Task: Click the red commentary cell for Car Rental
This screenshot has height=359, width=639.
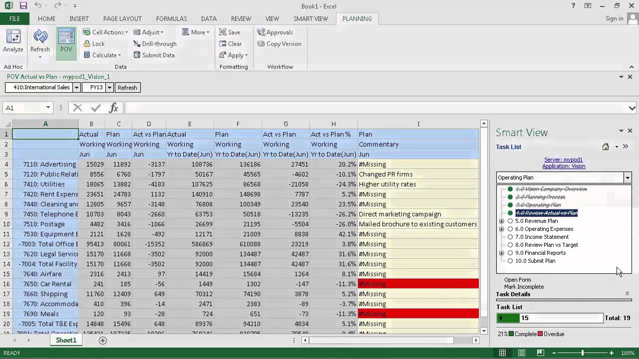Action: [x=418, y=284]
